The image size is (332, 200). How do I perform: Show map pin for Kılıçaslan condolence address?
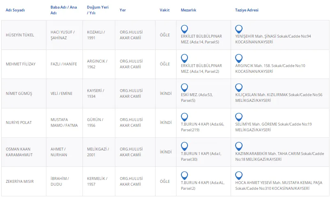tap(239, 88)
